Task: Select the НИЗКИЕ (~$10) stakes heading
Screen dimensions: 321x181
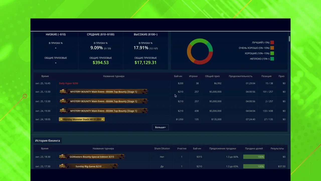Action: tap(56, 34)
